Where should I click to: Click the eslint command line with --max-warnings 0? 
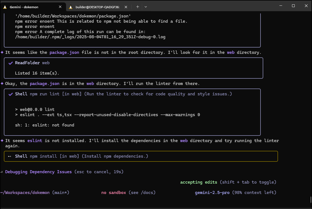click(x=107, y=115)
